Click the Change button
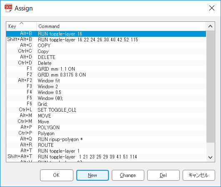The image size is (221, 187). pyautogui.click(x=128, y=175)
